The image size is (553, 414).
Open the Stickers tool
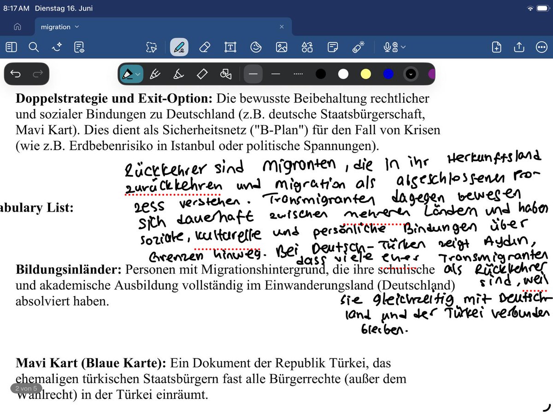[x=256, y=47]
